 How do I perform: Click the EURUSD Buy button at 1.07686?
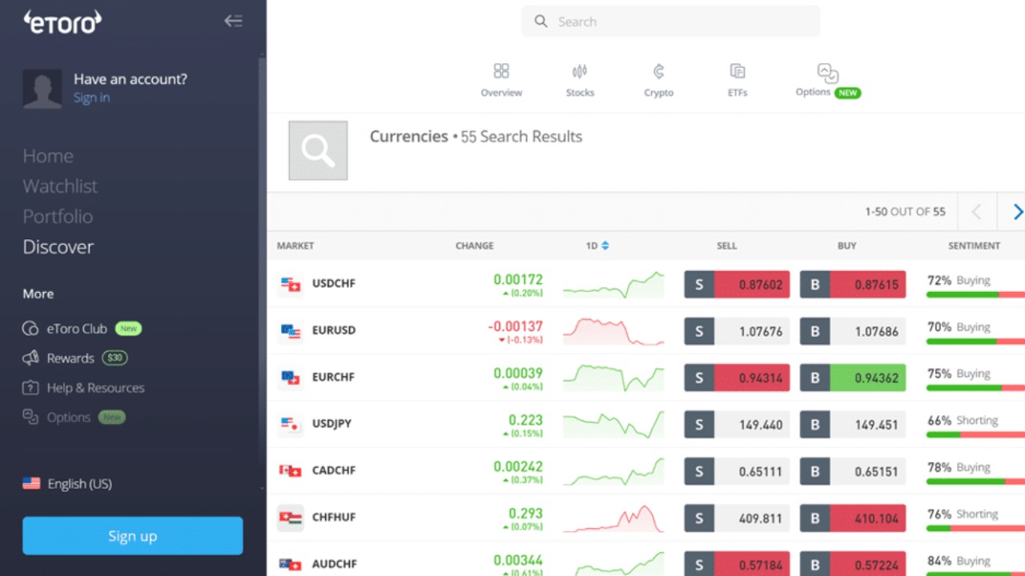[x=853, y=331]
